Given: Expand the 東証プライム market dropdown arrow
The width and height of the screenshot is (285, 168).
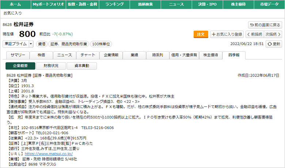Looking at the screenshot, I should [x=31, y=44].
